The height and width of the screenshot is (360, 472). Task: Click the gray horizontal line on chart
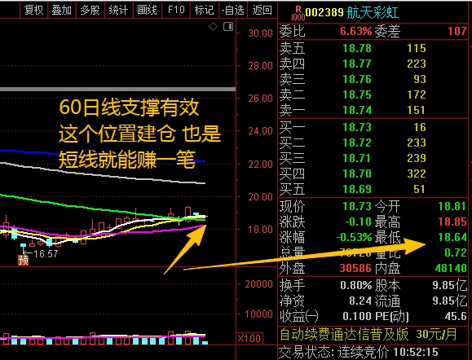(117, 90)
